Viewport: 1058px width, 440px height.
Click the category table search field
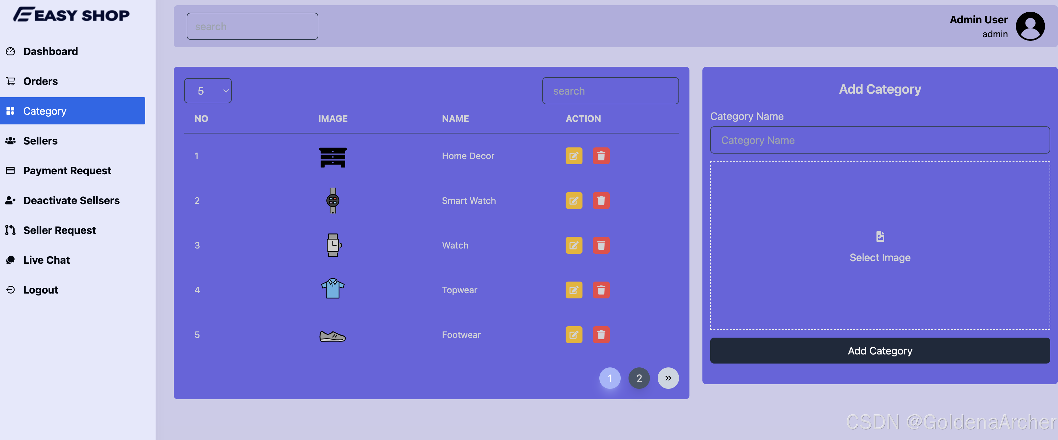tap(610, 91)
